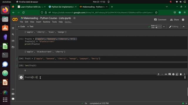Screen dimensions: 188x105
Task: Open Save to Pocket icon
Action: tap(175, 13)
